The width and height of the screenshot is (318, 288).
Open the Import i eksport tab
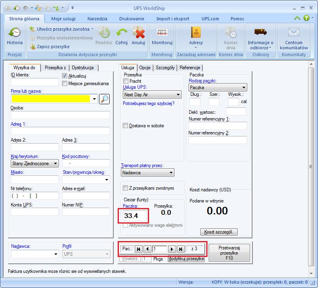173,19
